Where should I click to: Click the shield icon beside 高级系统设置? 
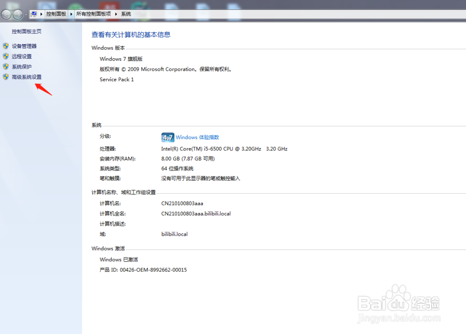click(6, 77)
